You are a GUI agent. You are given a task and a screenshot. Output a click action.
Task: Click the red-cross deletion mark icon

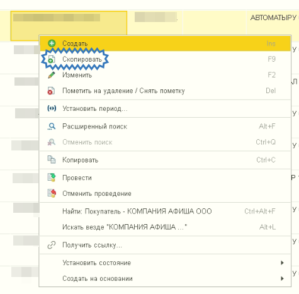pyautogui.click(x=51, y=91)
